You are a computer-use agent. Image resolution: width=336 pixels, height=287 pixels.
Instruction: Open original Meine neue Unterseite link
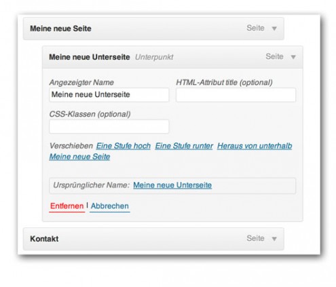(x=172, y=185)
